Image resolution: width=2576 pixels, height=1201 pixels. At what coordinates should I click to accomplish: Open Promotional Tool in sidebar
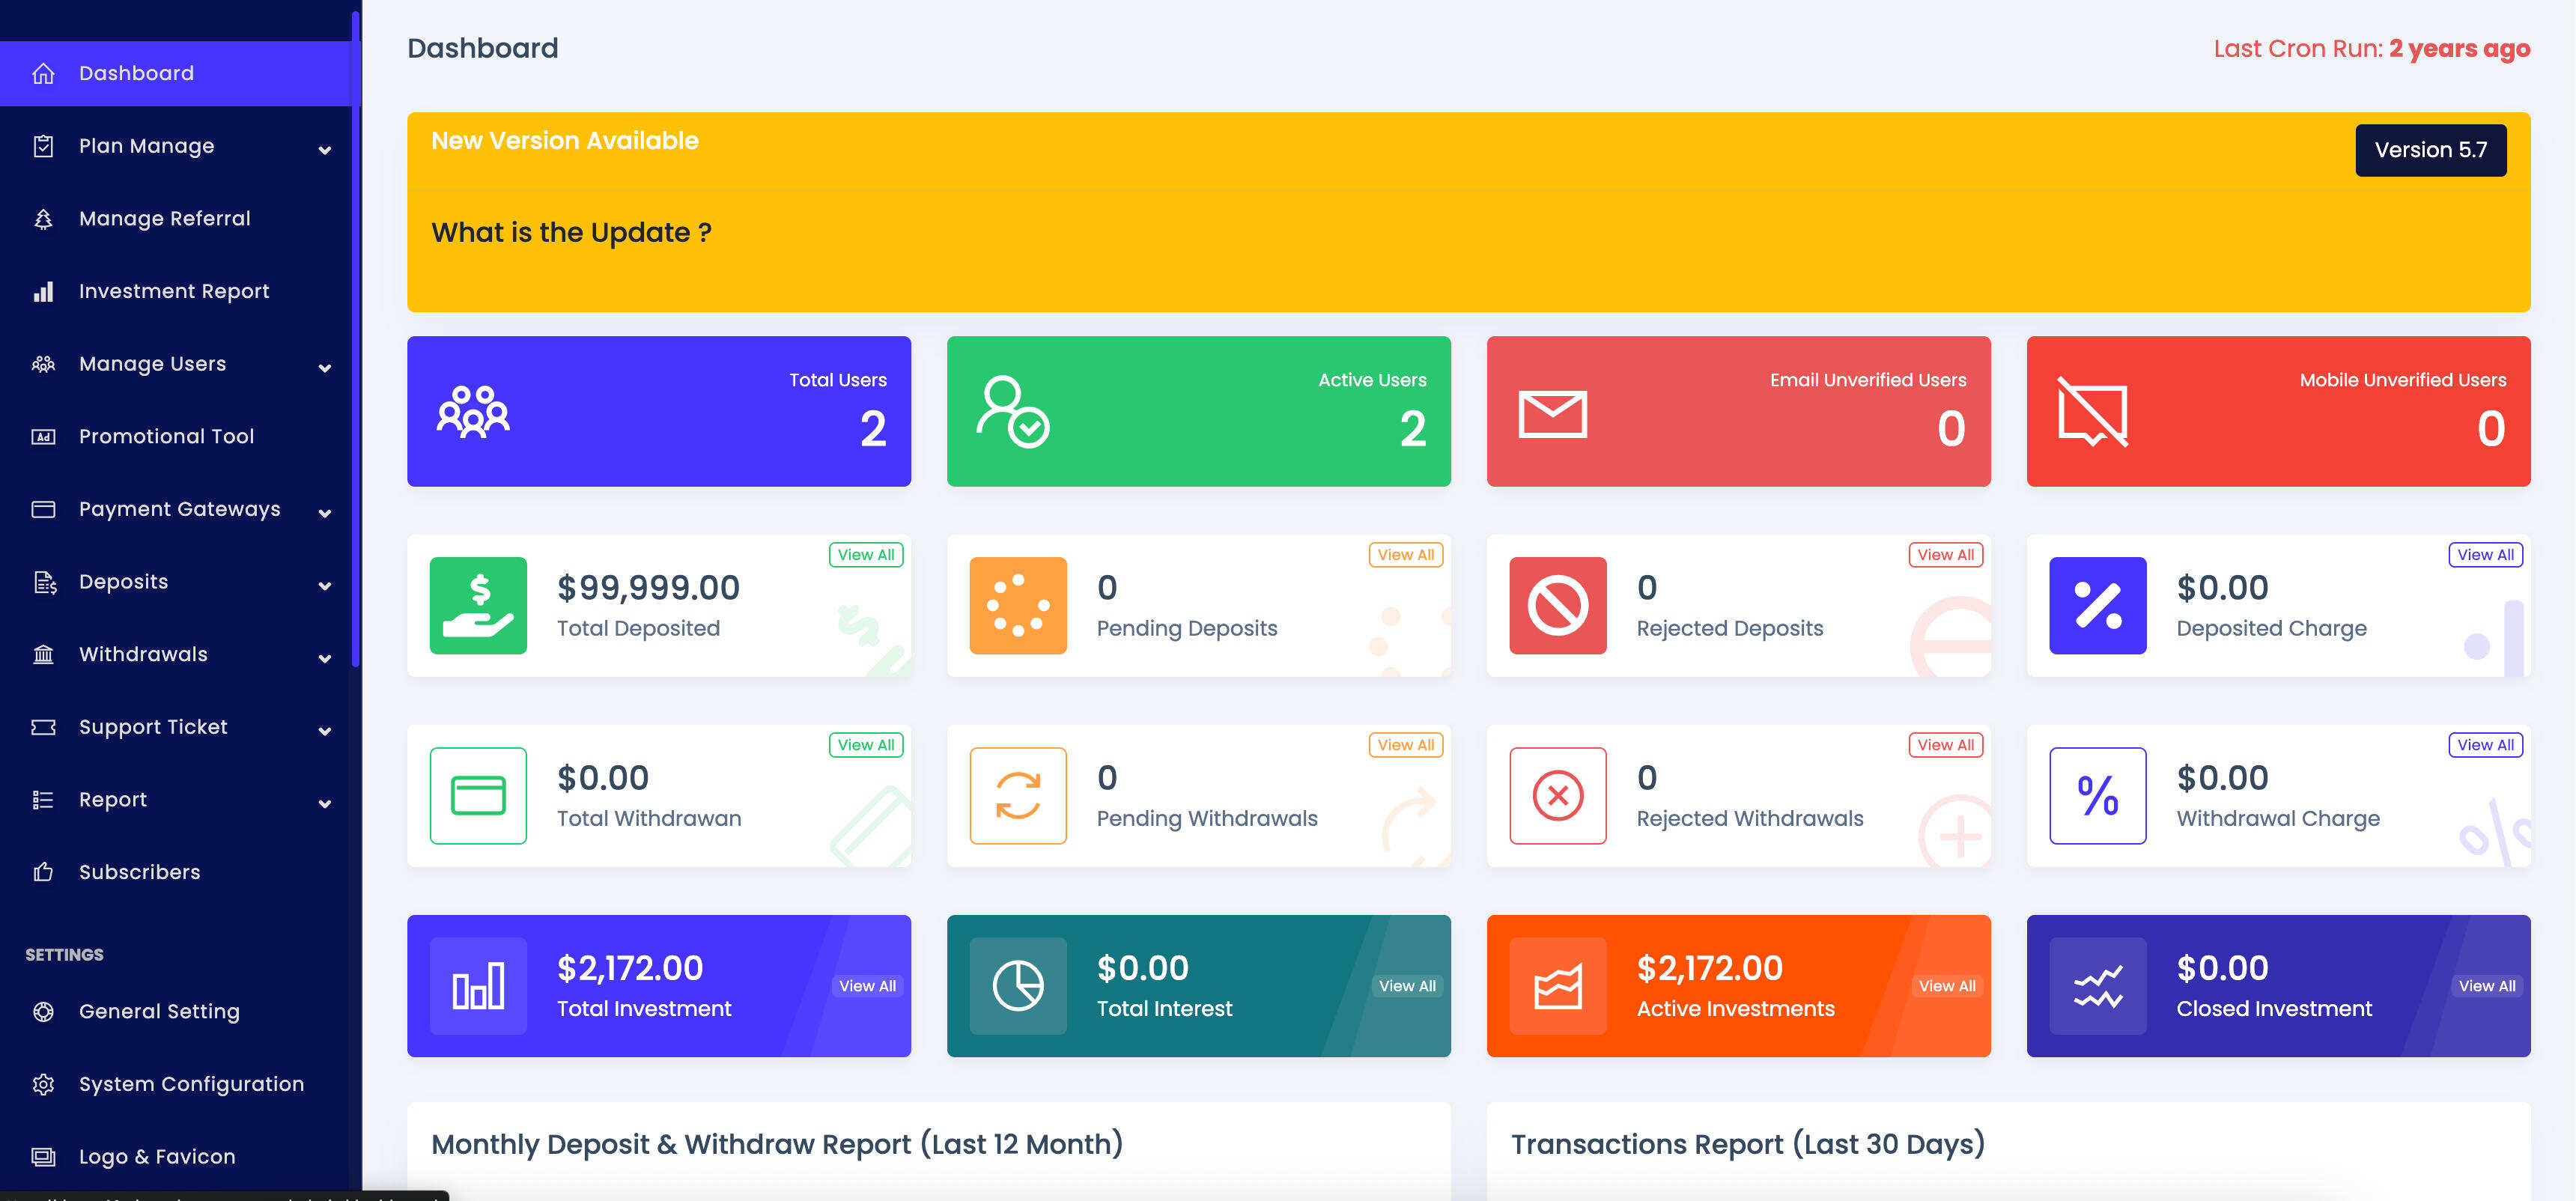[166, 436]
